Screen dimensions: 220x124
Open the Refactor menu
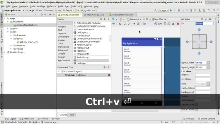[x=51, y=7]
